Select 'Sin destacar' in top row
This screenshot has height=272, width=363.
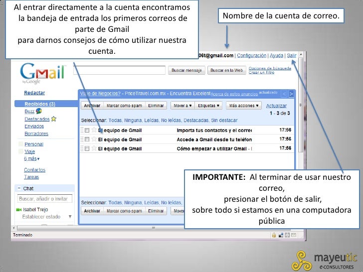(x=224, y=120)
